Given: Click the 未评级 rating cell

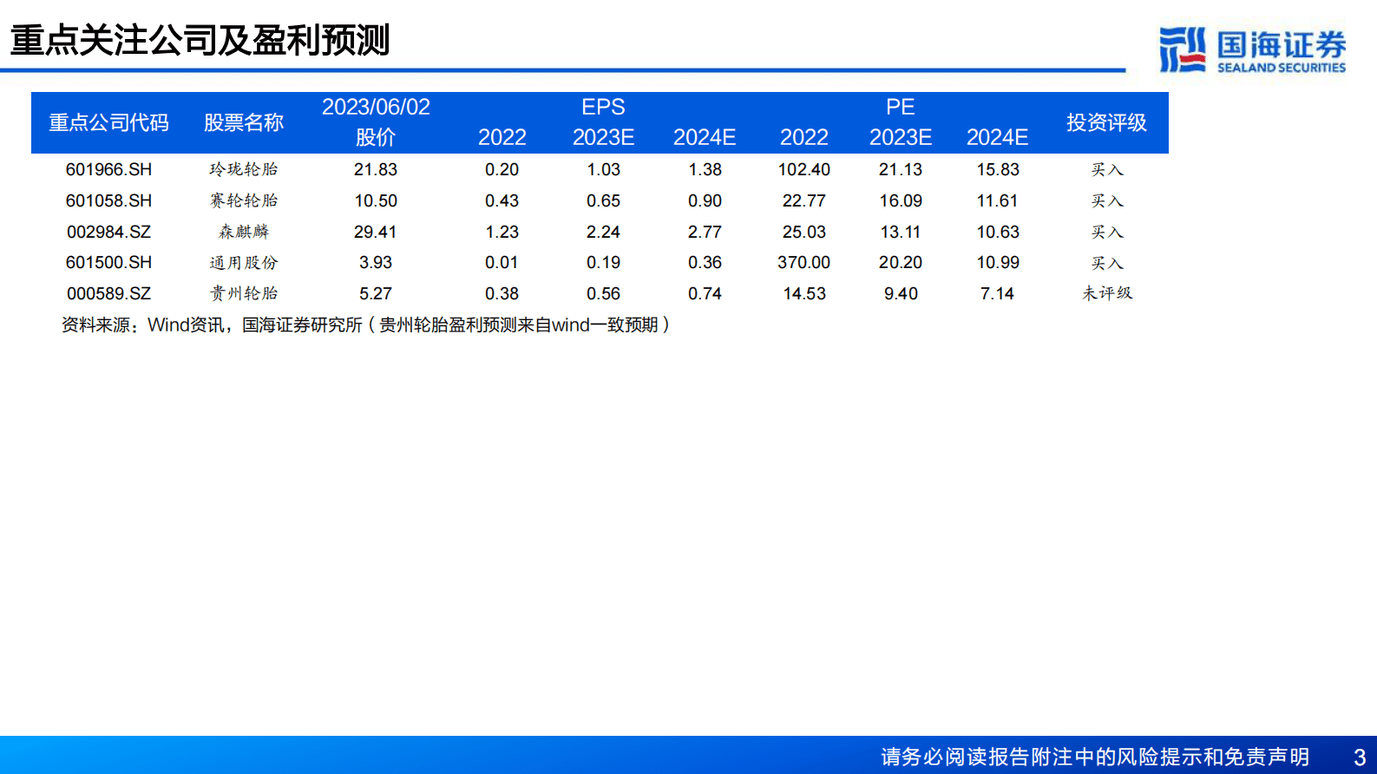Looking at the screenshot, I should click(1107, 293).
